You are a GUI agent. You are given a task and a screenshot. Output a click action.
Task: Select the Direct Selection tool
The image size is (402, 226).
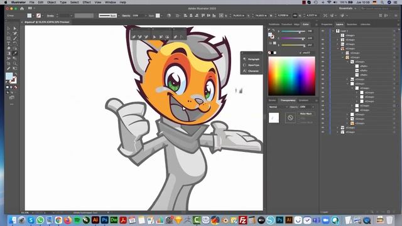15,28
